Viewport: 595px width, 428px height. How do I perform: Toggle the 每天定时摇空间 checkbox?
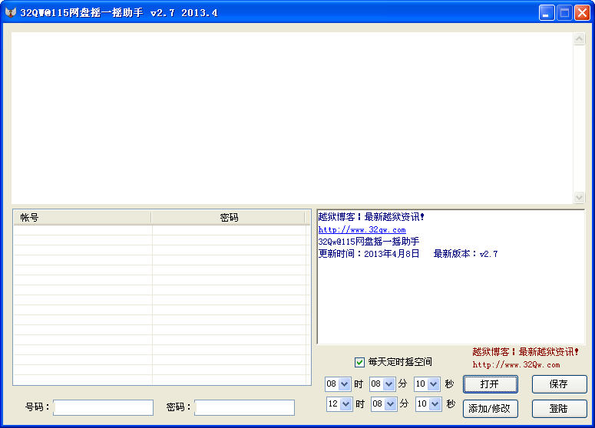click(x=359, y=362)
